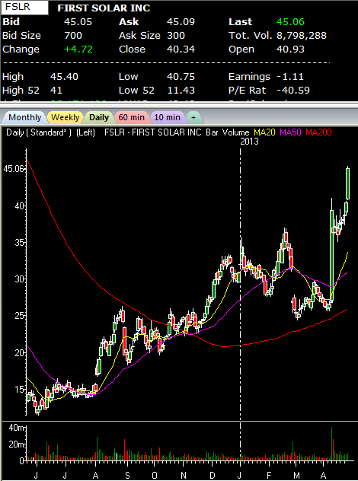
Task: Click the P/E Rat value -40.59
Action: point(293,91)
